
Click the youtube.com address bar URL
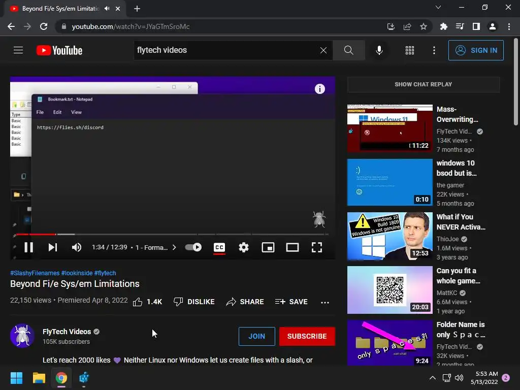(x=131, y=26)
